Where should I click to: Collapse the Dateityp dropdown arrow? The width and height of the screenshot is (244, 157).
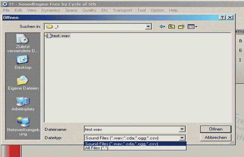tap(182, 138)
